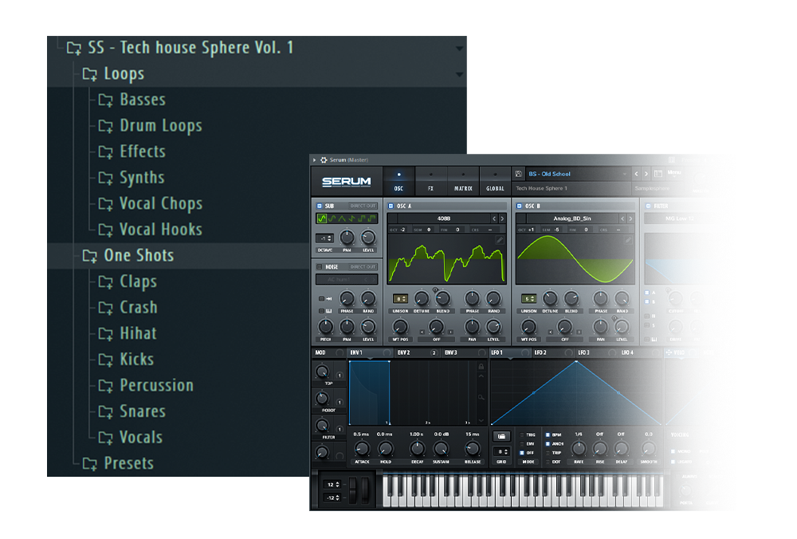797x539 pixels.
Task: Click the plugin settings gear icon beside Serum
Action: 324,159
